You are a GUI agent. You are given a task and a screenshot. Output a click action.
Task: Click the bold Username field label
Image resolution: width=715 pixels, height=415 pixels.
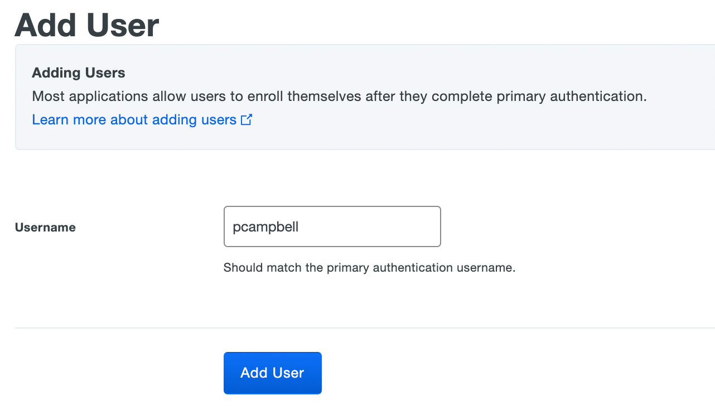pyautogui.click(x=45, y=228)
